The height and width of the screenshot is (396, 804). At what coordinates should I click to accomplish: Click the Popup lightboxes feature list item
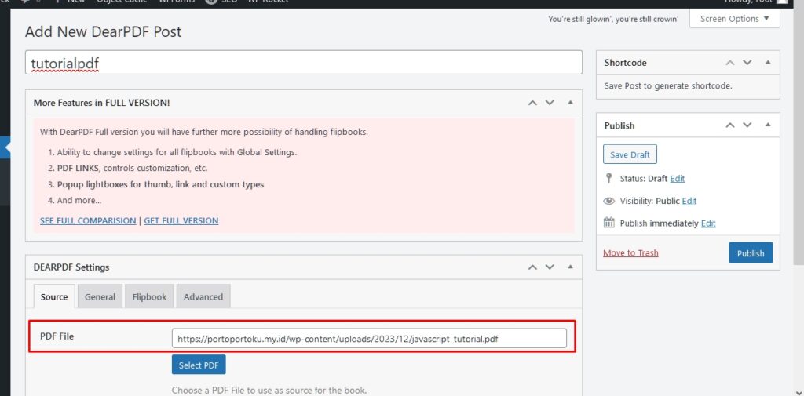160,184
